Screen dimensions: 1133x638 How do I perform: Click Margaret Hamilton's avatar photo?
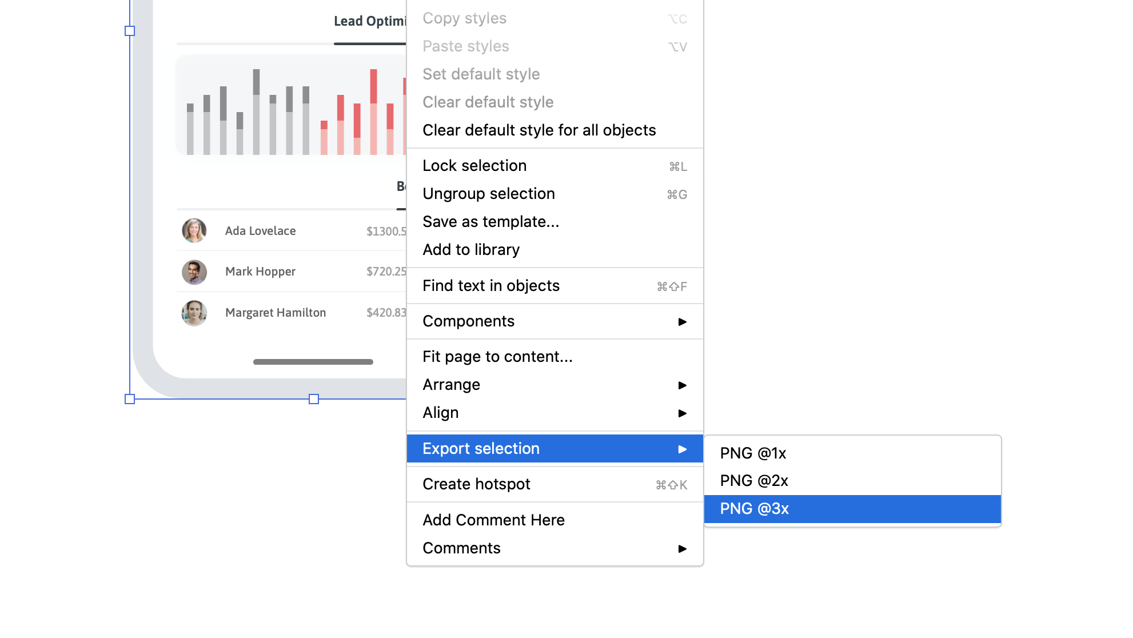(194, 313)
